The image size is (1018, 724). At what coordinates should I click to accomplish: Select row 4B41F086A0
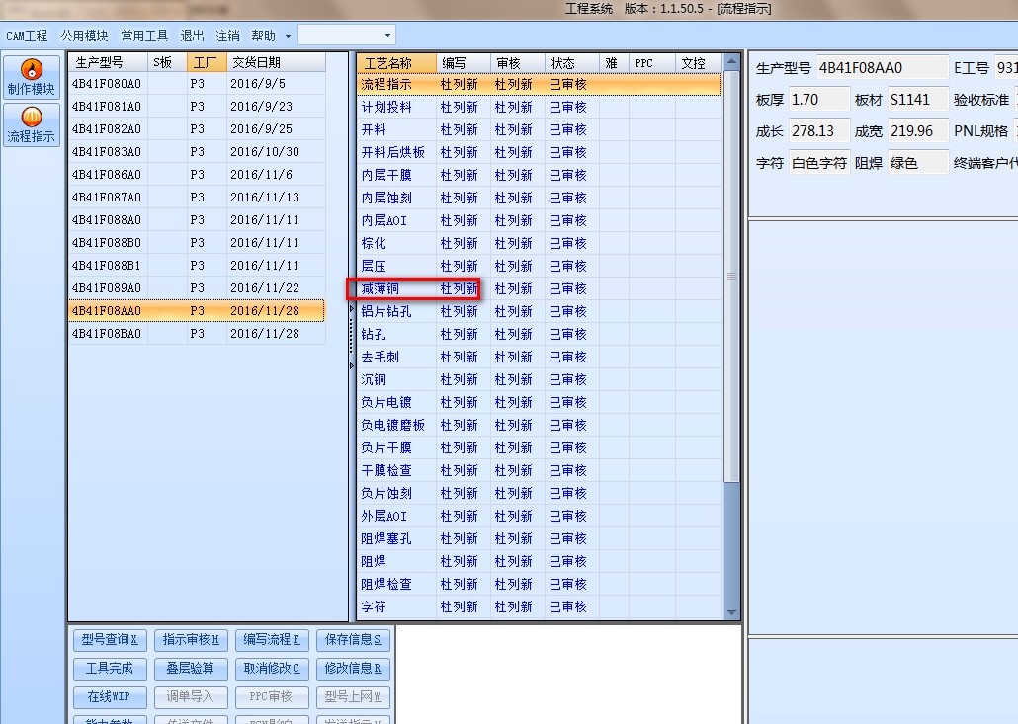[197, 175]
